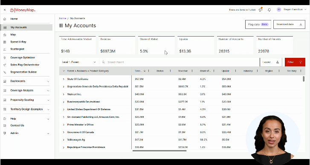310x165 pixels.
Task: Click the Coverage Optimizer icon
Action: click(5, 58)
